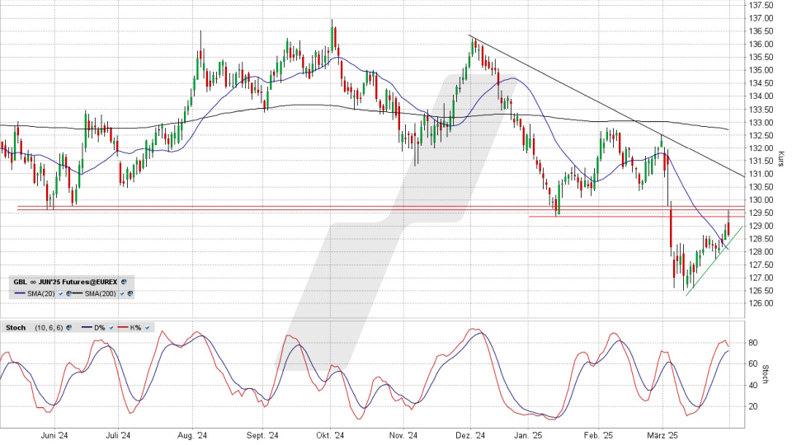The image size is (792, 445).
Task: Click the März '25 date axis label
Action: pyautogui.click(x=662, y=436)
